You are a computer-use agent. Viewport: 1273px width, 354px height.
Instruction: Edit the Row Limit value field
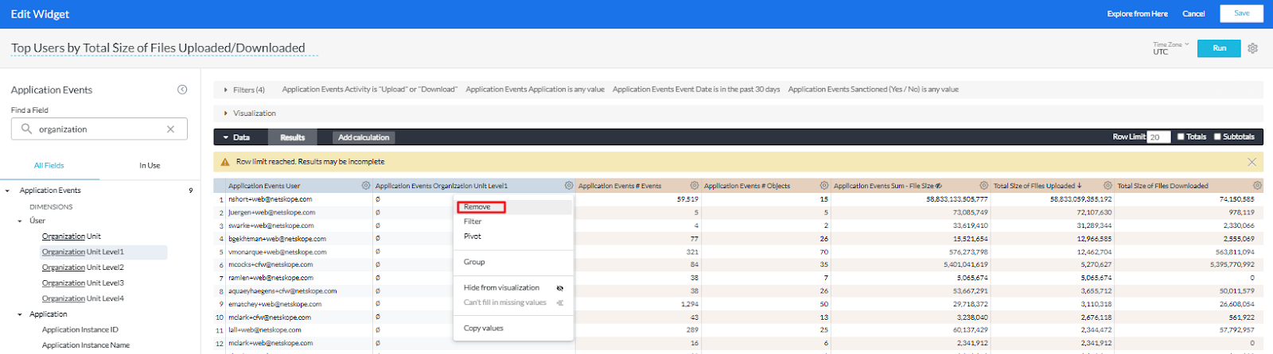[1158, 137]
